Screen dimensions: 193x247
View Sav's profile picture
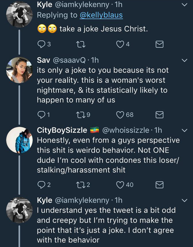click(19, 70)
